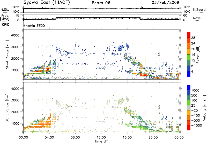Click the date '03/Feb/2009'
The image size is (207, 143).
click(165, 3)
